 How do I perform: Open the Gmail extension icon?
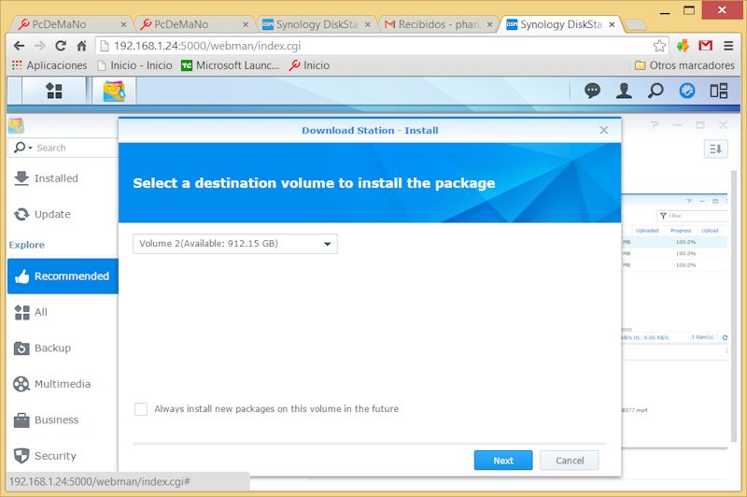pyautogui.click(x=705, y=46)
